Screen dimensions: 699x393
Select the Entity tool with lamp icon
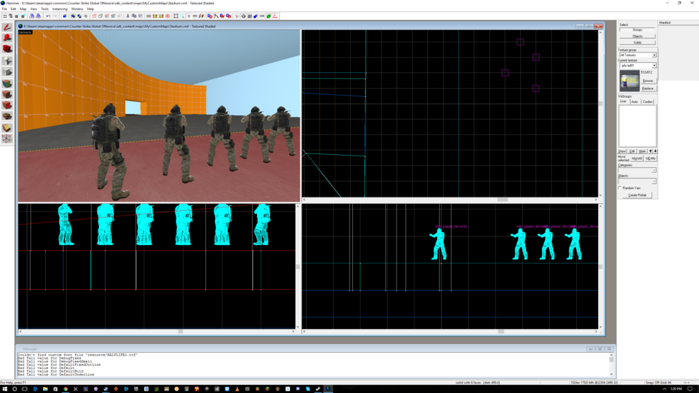(x=7, y=61)
